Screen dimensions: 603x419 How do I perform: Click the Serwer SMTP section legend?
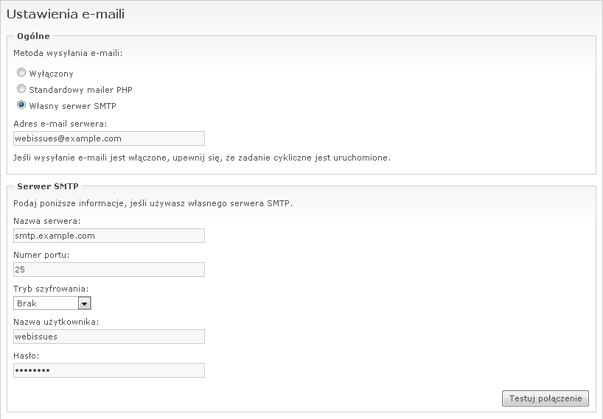(48, 186)
